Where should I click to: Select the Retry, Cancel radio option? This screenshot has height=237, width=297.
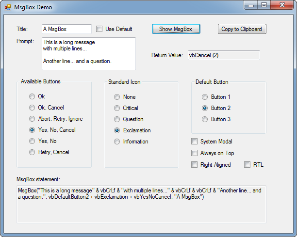(x=32, y=152)
